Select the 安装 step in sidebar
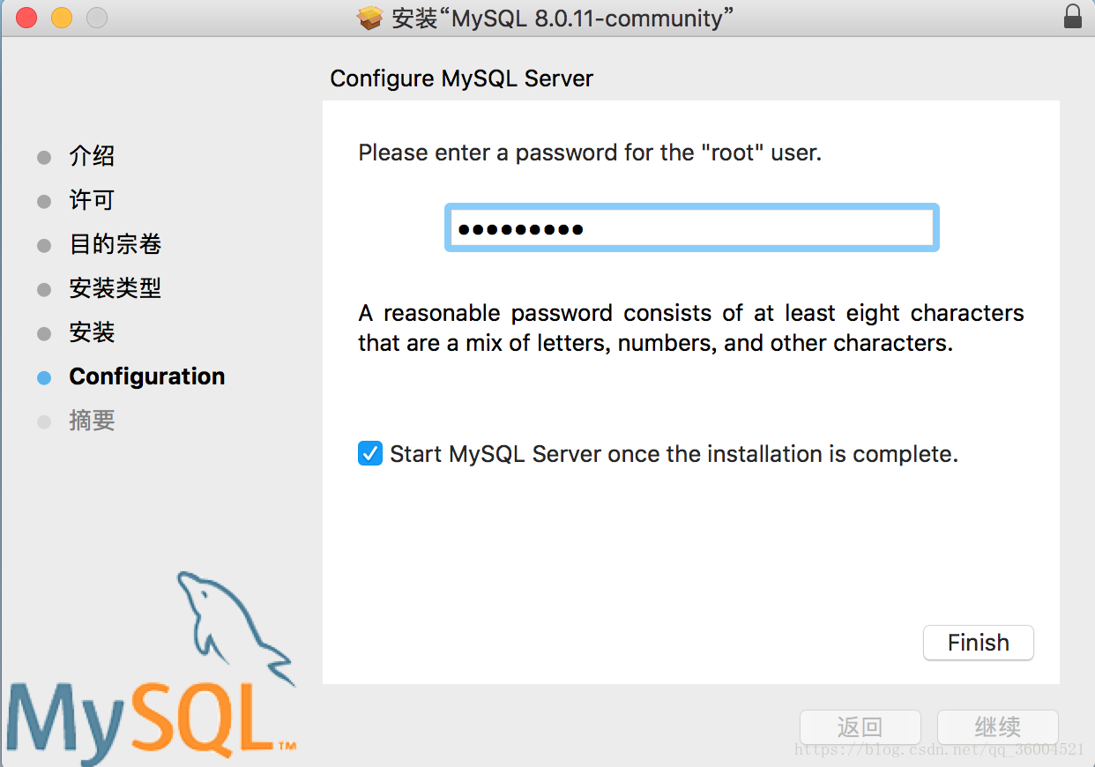Viewport: 1095px width, 767px height. coord(92,332)
